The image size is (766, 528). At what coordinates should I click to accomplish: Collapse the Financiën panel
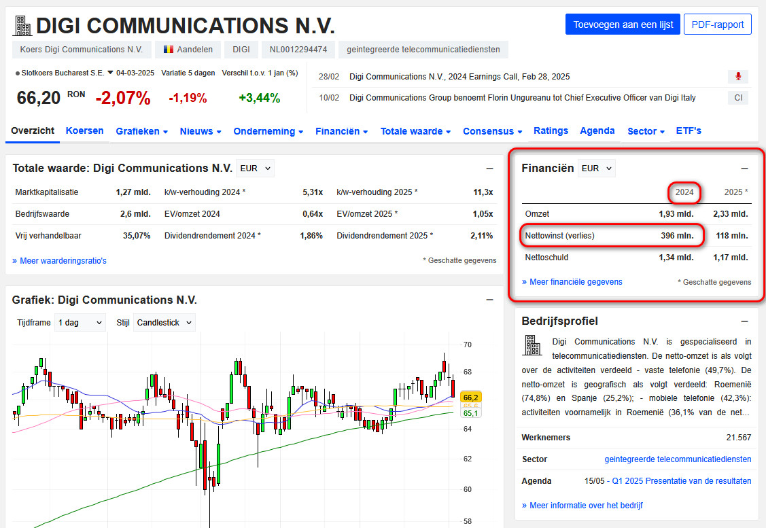tap(744, 169)
